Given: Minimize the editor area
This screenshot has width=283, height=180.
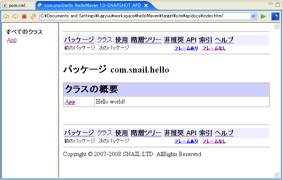Looking at the screenshot, I should [270, 3].
